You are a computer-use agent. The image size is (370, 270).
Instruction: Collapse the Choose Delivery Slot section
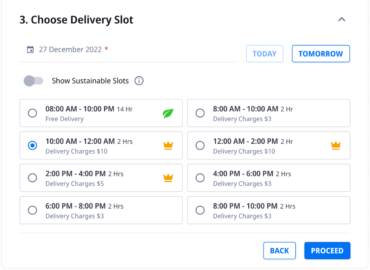341,19
